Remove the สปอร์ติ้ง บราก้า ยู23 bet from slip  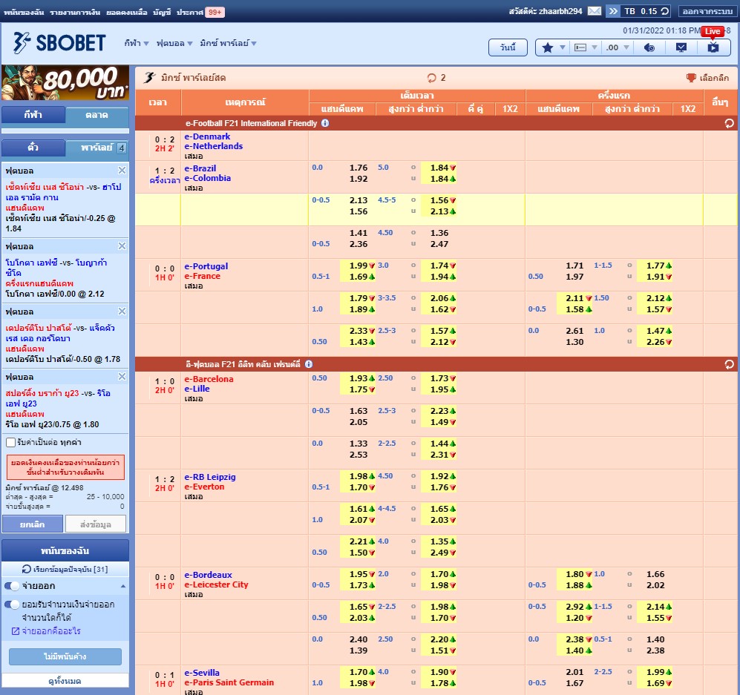pyautogui.click(x=122, y=376)
